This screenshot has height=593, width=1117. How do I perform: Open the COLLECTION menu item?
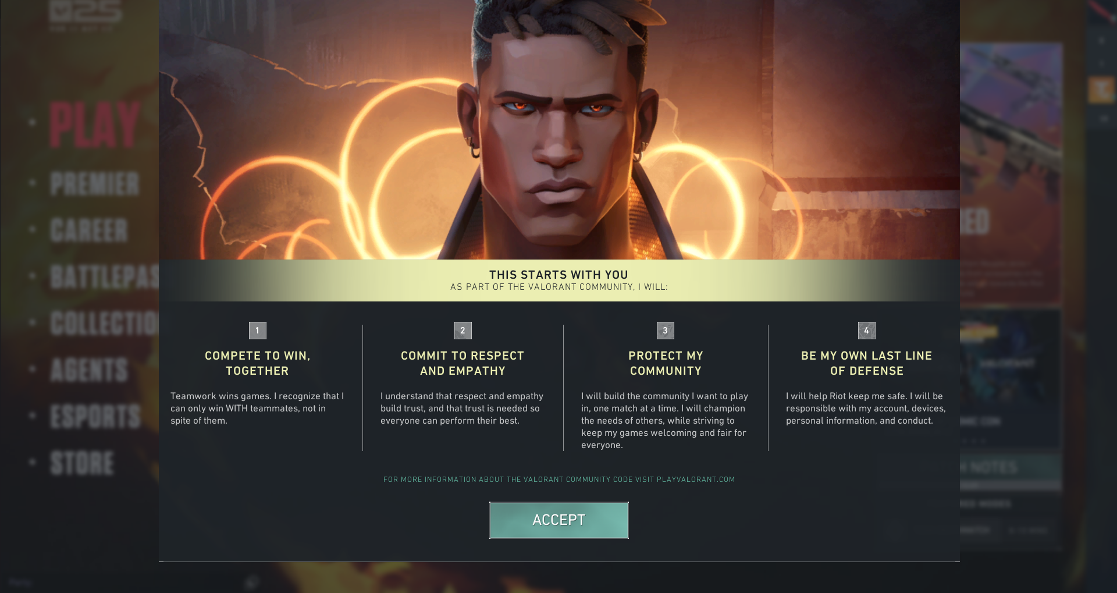(x=105, y=324)
